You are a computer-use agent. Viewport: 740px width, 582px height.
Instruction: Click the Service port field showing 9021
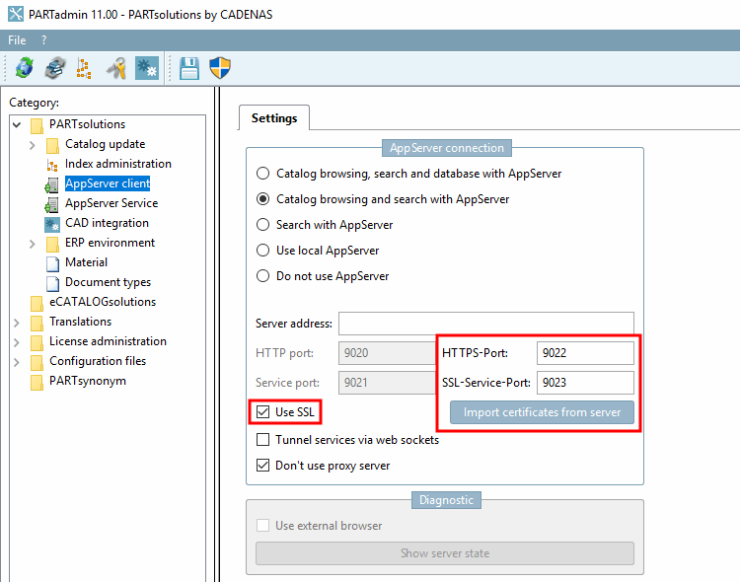387,383
